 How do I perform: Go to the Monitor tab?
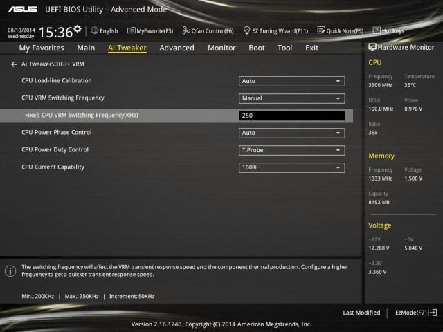(221, 48)
